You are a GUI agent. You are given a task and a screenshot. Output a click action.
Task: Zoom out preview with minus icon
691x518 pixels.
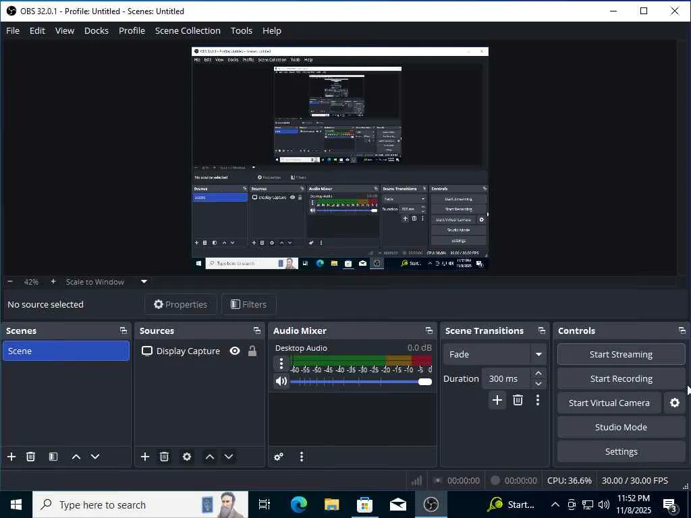pos(10,281)
